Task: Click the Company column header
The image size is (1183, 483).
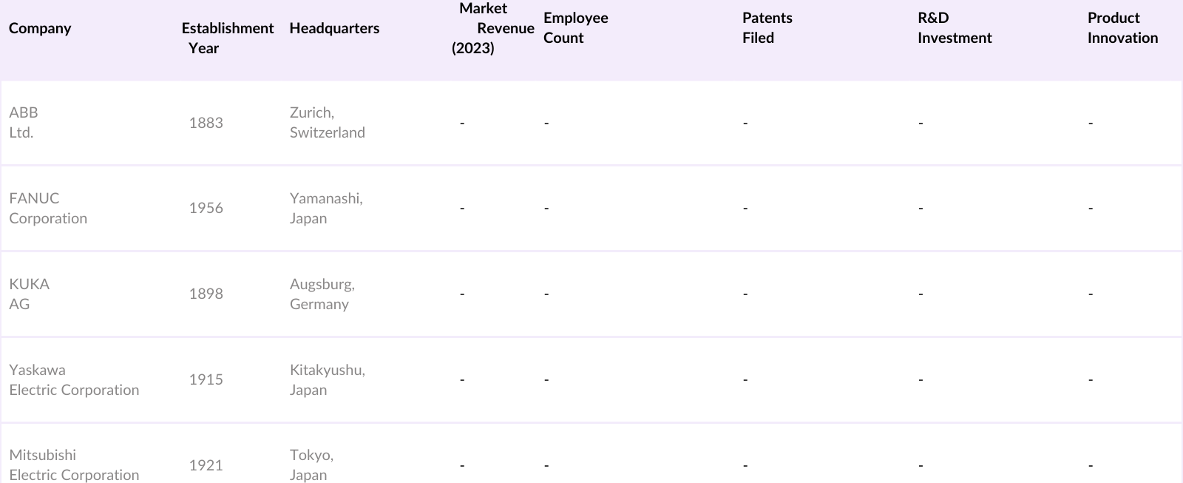Action: click(40, 28)
